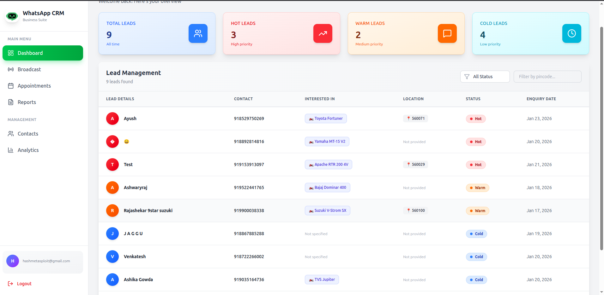The image size is (604, 295).
Task: Click J A G G U's blue avatar
Action: point(112,234)
